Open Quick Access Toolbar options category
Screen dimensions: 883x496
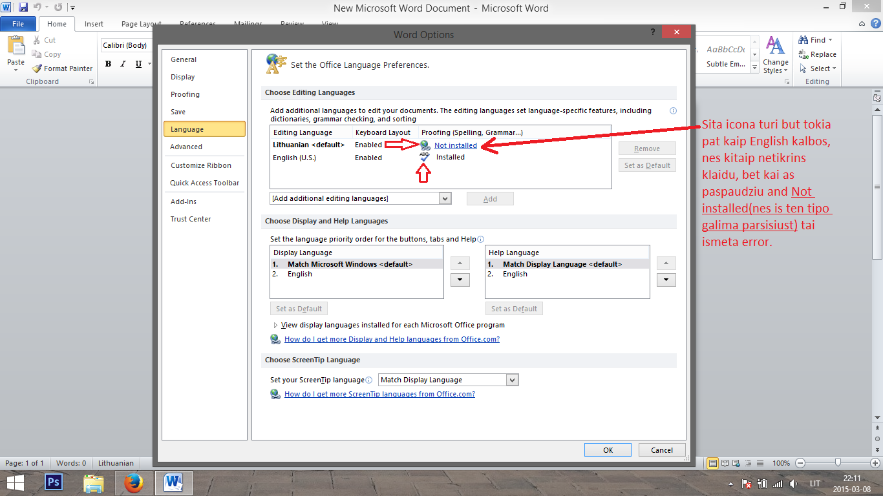point(204,183)
